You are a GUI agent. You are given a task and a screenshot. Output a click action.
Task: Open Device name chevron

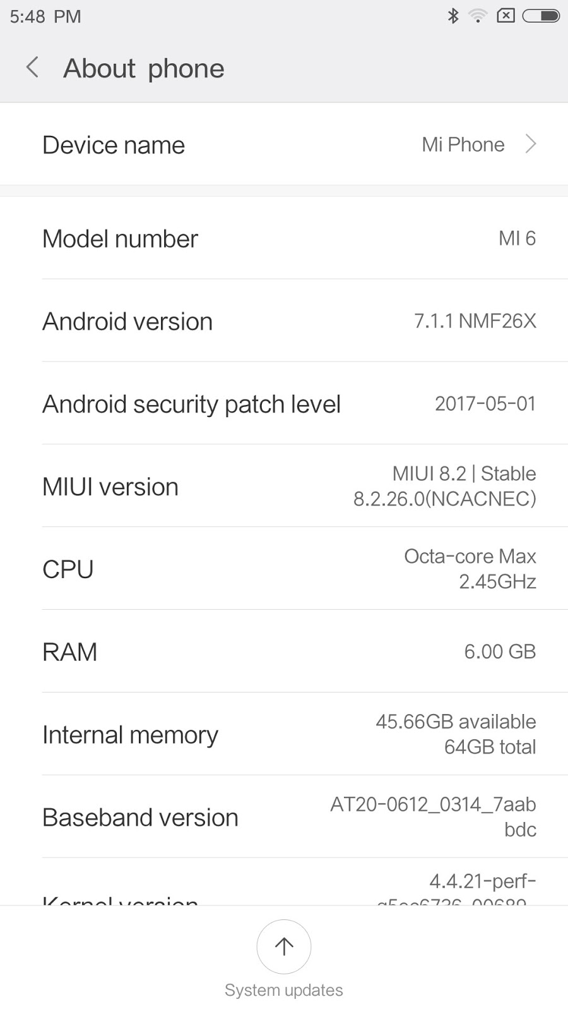(x=531, y=145)
